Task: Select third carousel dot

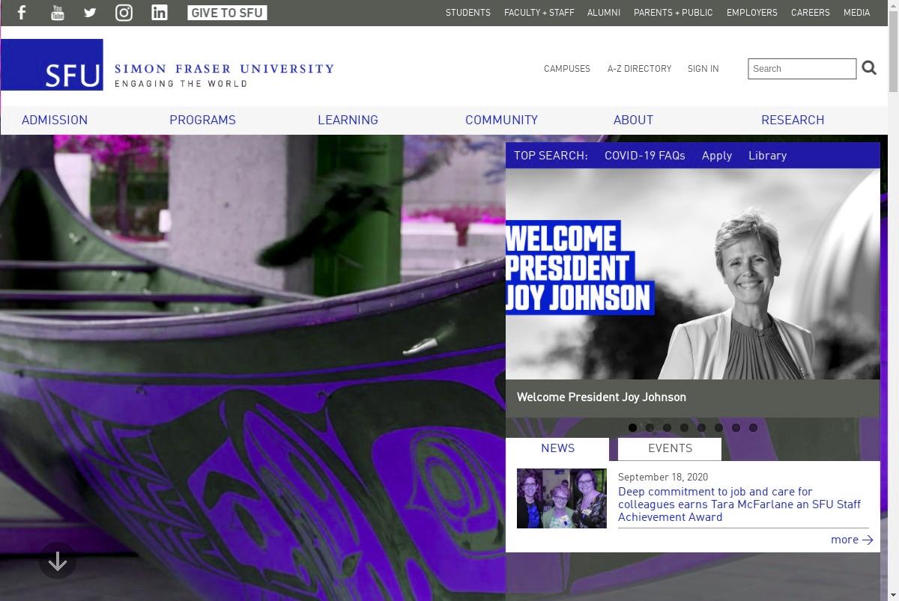Action: [x=667, y=428]
